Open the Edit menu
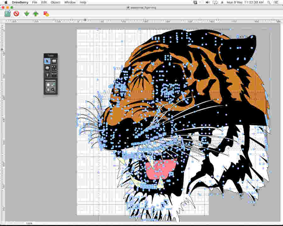 pyautogui.click(x=44, y=2)
